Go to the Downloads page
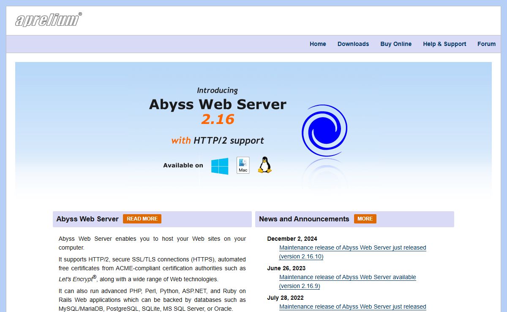Viewport: 507px width, 312px height. click(x=353, y=44)
